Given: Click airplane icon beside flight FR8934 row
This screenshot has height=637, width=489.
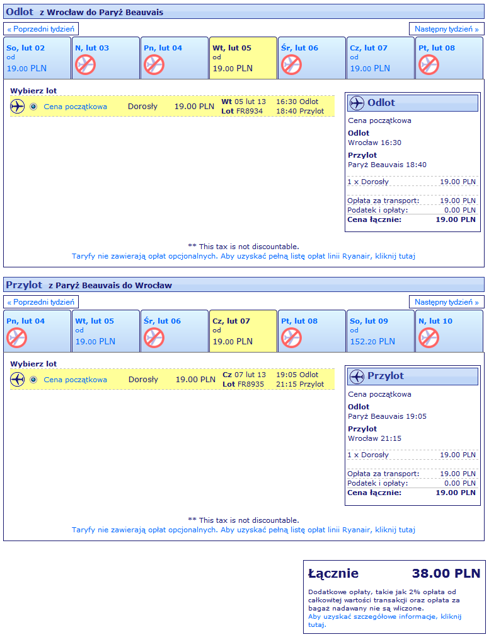Looking at the screenshot, I should coord(18,107).
